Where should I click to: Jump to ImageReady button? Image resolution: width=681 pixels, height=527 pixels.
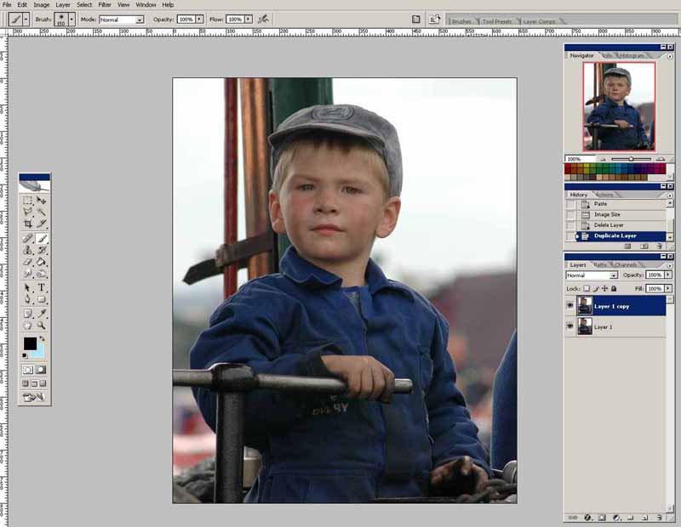coord(34,397)
